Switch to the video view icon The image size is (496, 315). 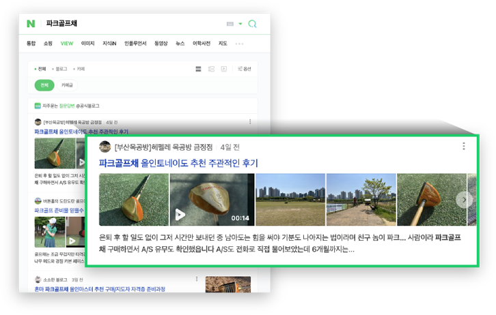(x=223, y=69)
